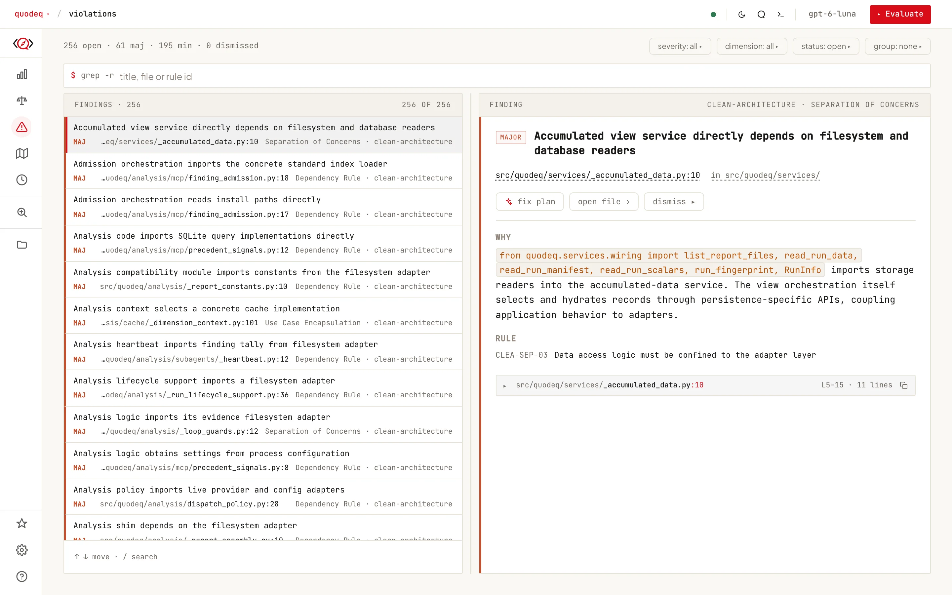Open the severity: all filter dropdown
The width and height of the screenshot is (952, 595).
tap(680, 46)
